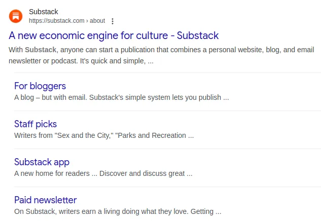Go to the 'Substack app' sitelink
This screenshot has width=321, height=221.
(x=42, y=162)
